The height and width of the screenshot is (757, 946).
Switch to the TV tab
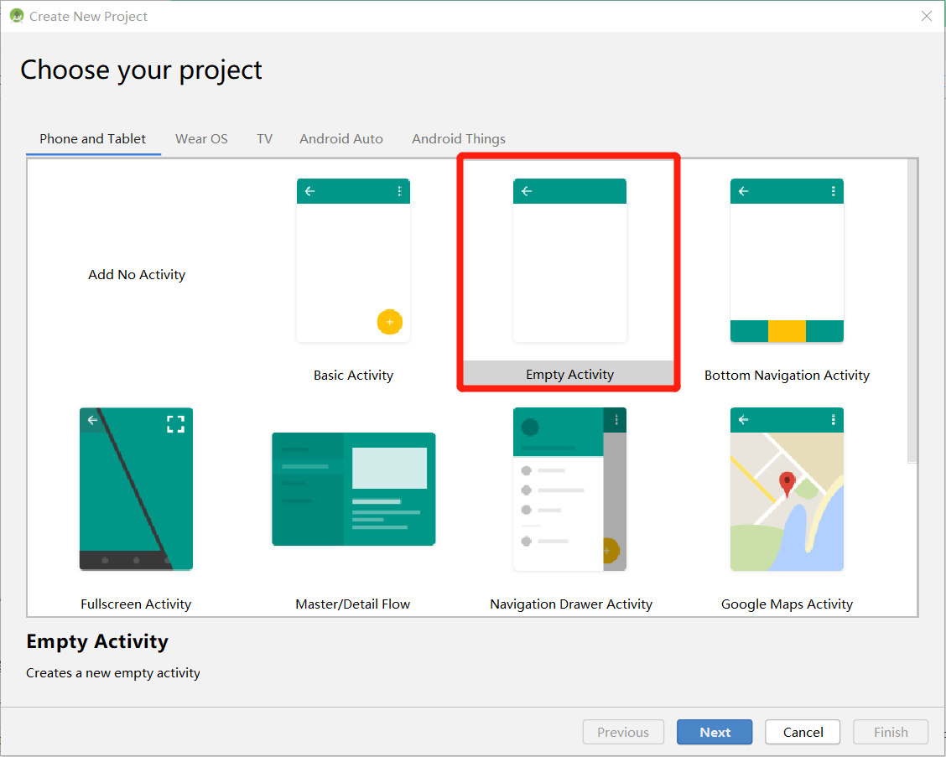264,138
